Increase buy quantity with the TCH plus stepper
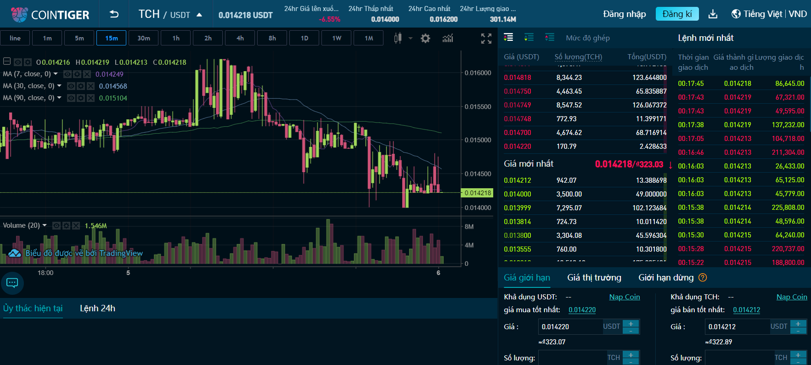811x365 pixels. coord(631,355)
